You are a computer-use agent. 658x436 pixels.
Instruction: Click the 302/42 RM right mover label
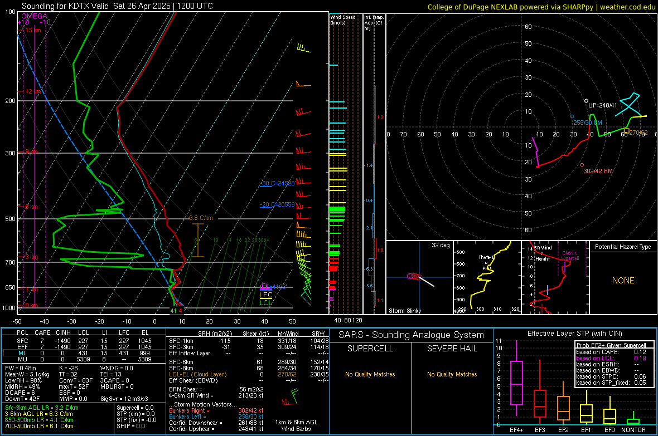point(598,171)
